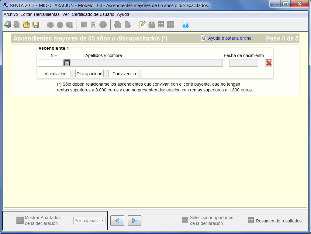This screenshot has width=311, height=234.
Task: Click the first printer icon in toolbar
Action: point(50,25)
